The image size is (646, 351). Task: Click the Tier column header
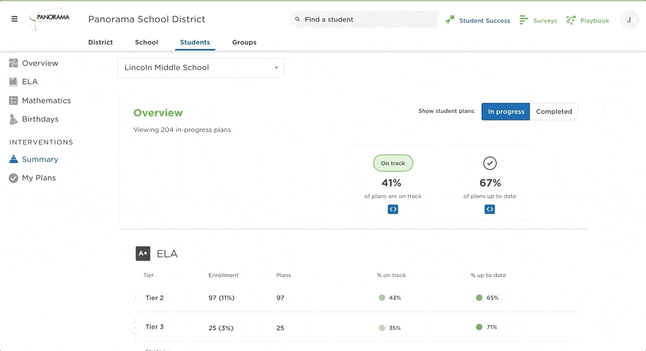(148, 275)
